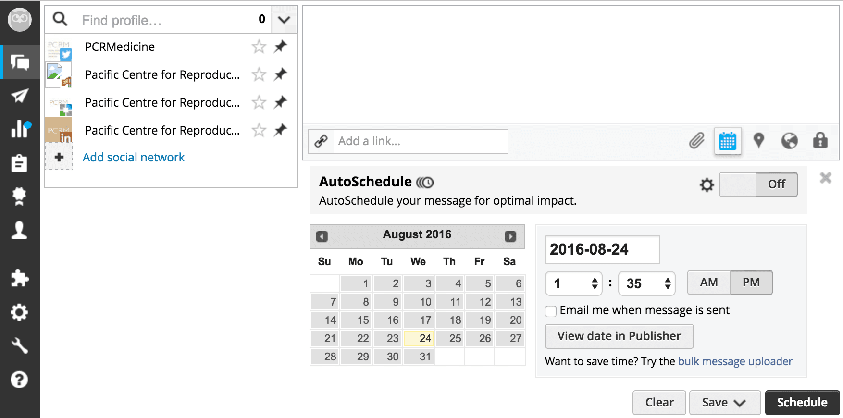This screenshot has height=418, width=843.
Task: Select August 19 in calendar
Action: point(479,320)
